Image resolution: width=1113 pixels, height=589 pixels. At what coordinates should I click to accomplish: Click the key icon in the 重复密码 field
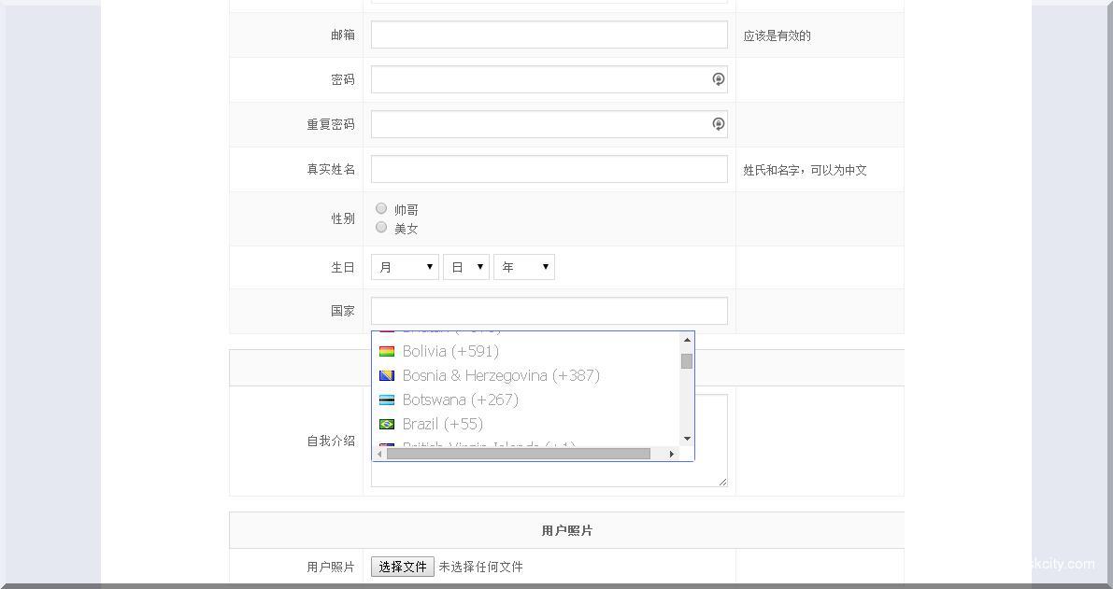pos(718,124)
